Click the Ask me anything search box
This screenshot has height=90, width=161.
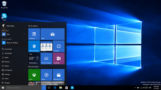pos(23,88)
